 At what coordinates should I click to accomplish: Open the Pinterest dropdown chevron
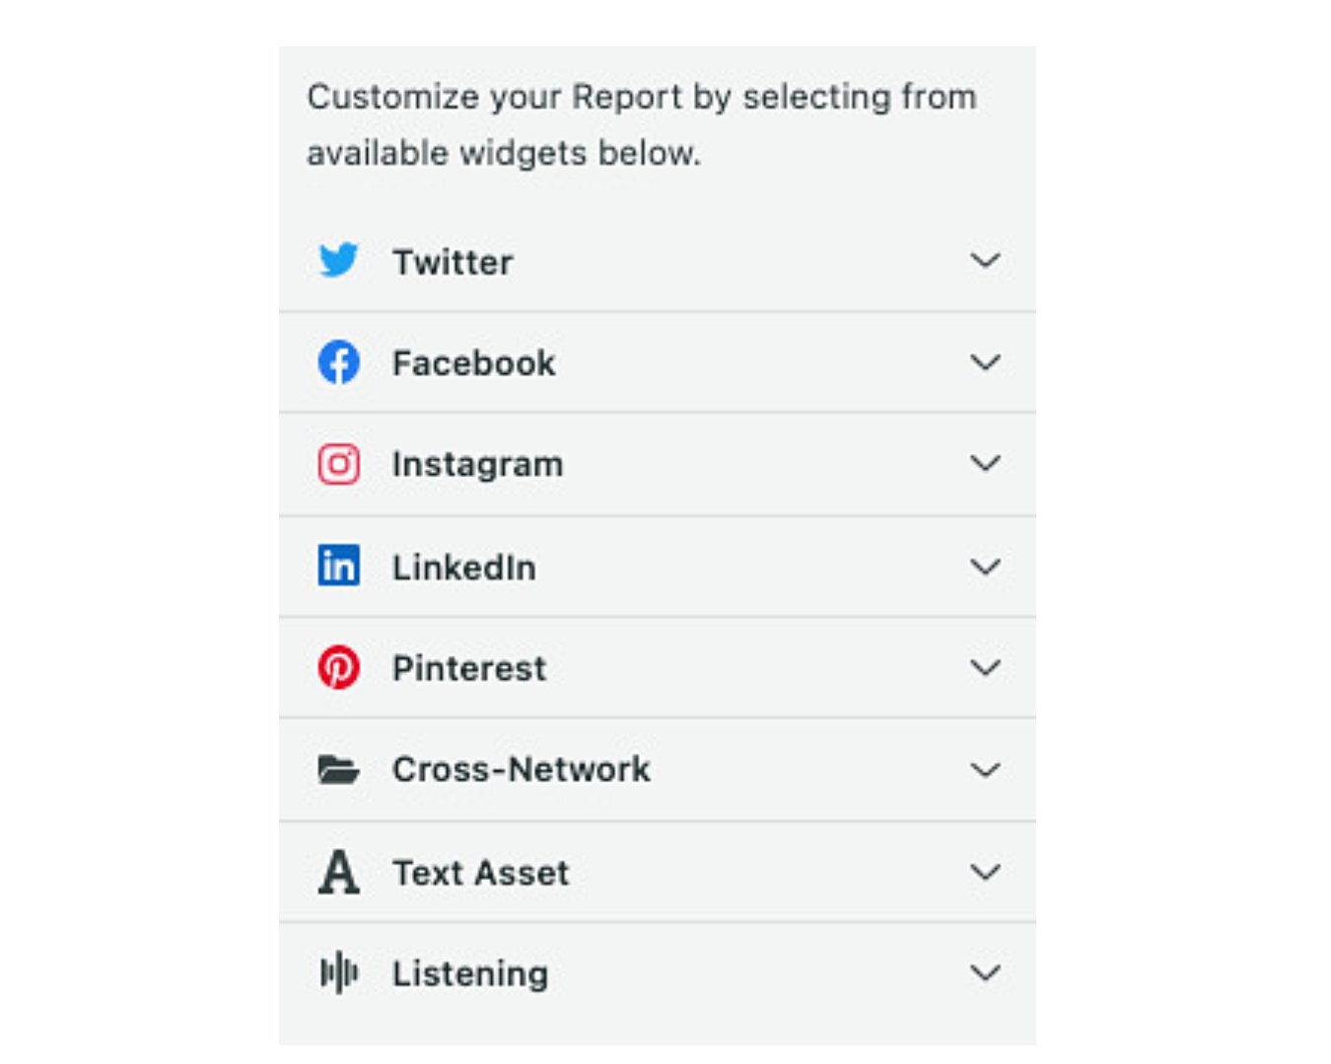(986, 668)
